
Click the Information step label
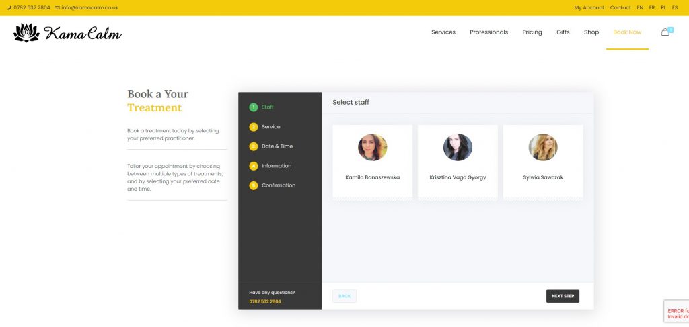click(x=277, y=166)
